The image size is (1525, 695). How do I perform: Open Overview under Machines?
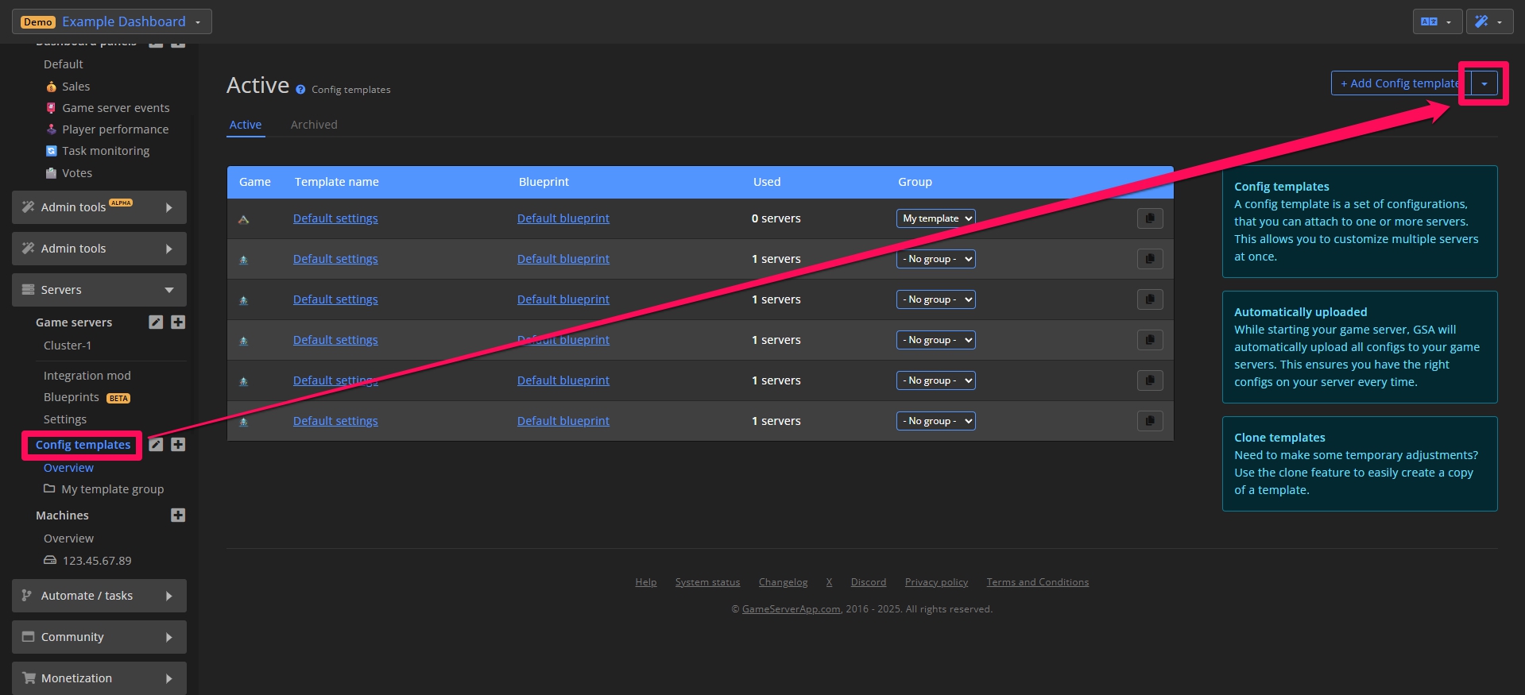click(x=68, y=539)
